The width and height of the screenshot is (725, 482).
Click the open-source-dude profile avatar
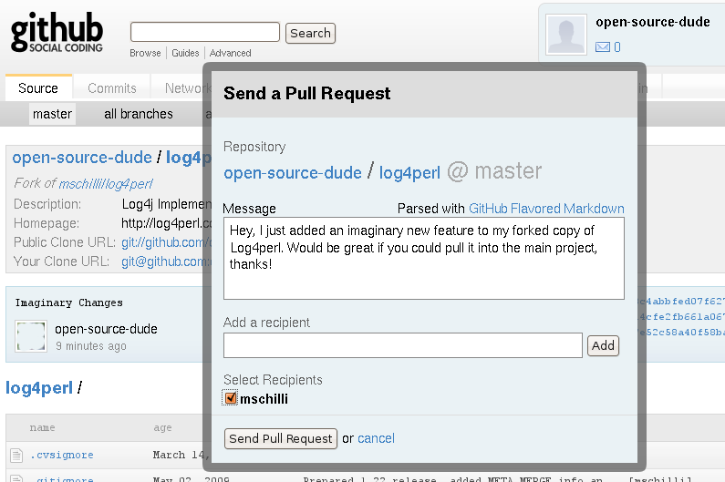[x=566, y=35]
